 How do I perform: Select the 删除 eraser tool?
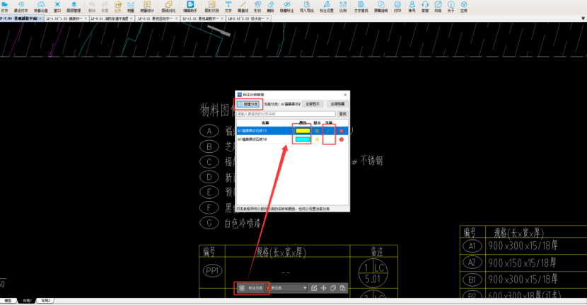pos(270,6)
